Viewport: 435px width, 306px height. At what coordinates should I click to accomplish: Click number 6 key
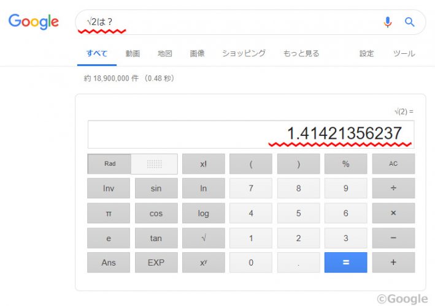(345, 214)
